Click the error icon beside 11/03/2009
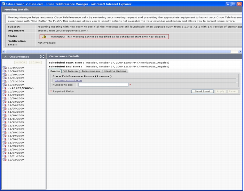The width and height of the screenshot is (244, 191). [x=5, y=102]
